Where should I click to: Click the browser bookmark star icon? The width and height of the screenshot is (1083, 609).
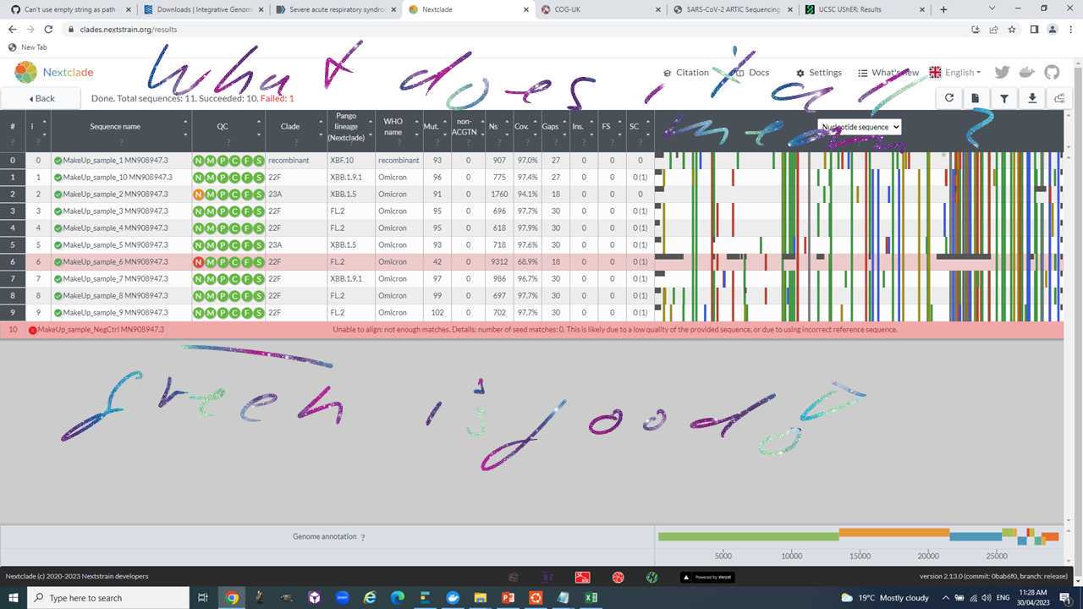click(1012, 29)
